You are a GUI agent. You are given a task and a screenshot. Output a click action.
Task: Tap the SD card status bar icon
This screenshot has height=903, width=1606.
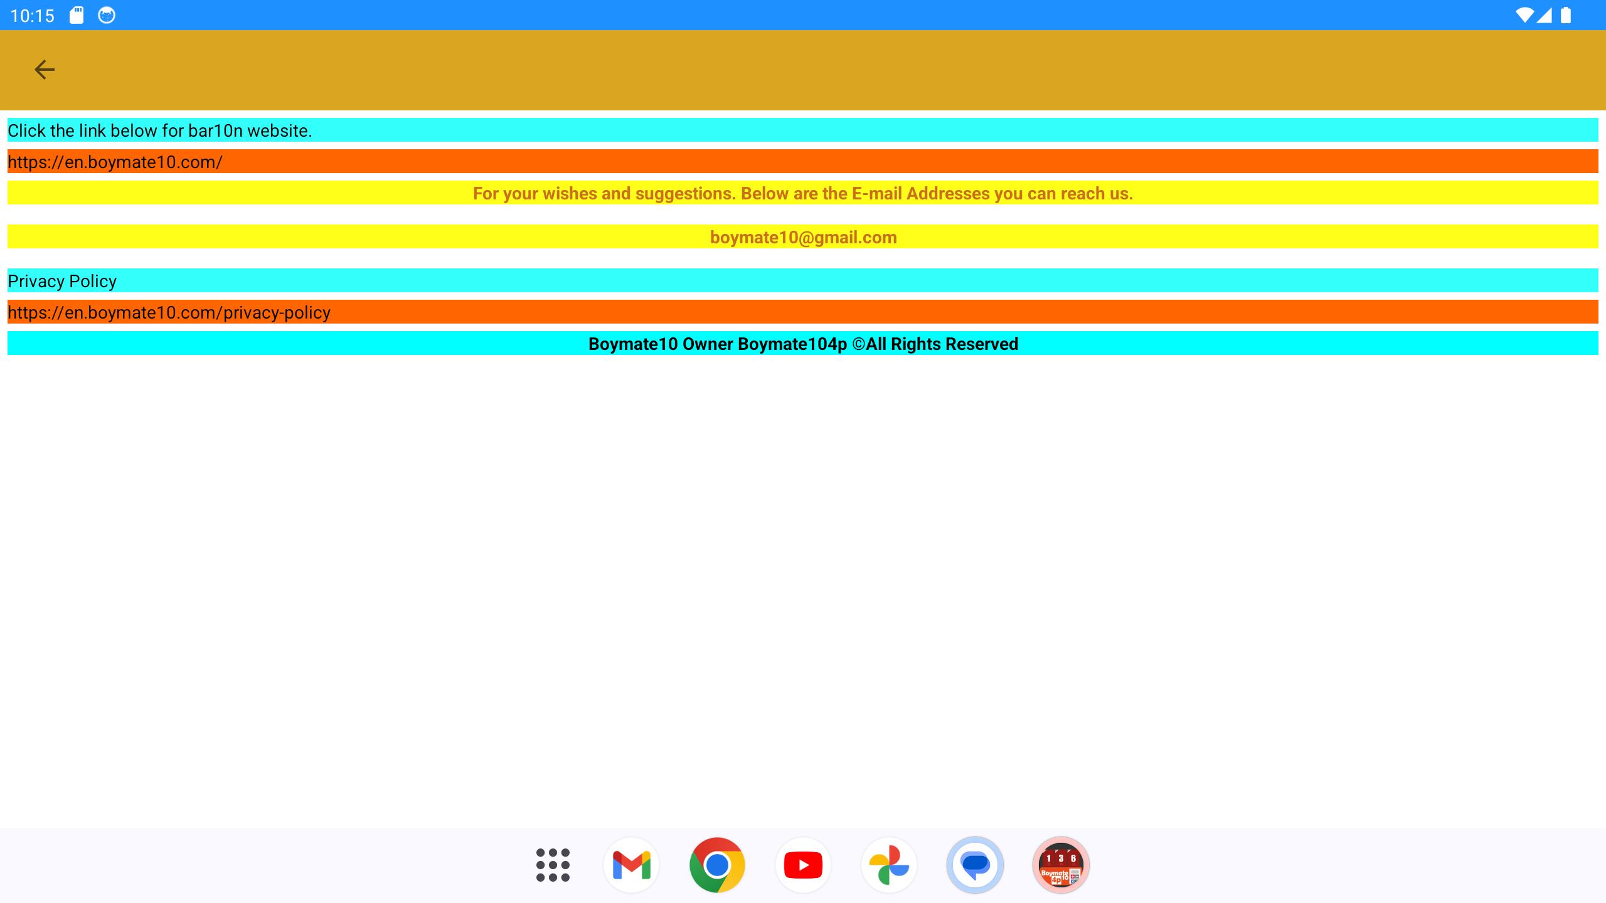(x=77, y=15)
